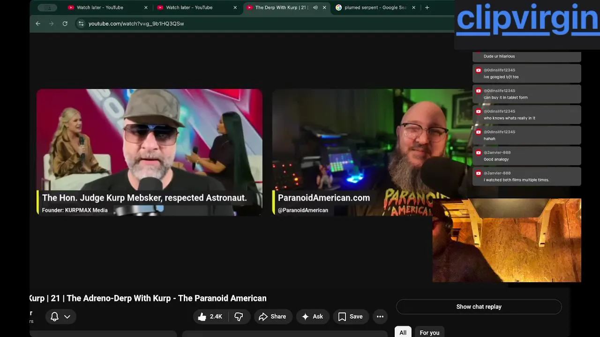Click 'Founder: KURPMAX Media' caption
Screen dimensions: 600x337
pyautogui.click(x=75, y=210)
